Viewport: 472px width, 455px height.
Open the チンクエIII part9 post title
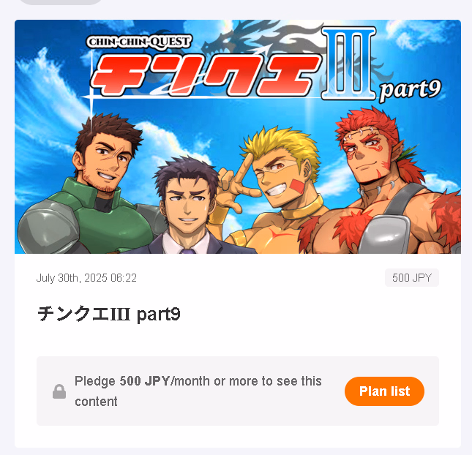109,314
